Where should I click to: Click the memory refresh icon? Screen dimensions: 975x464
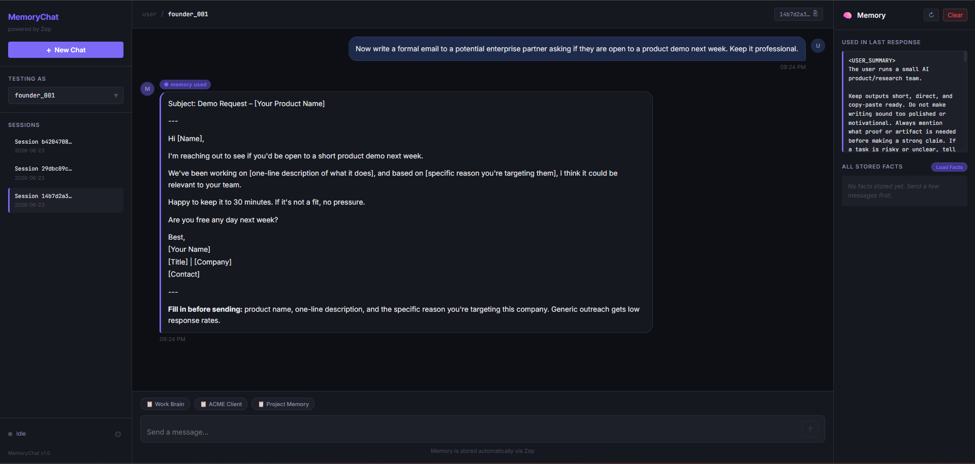(x=931, y=15)
